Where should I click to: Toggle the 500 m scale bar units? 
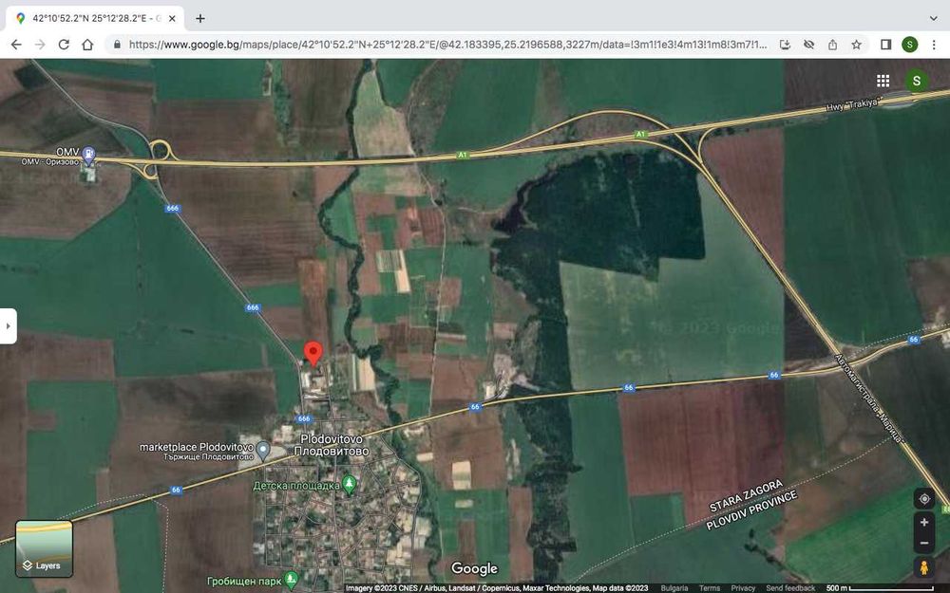point(881,588)
